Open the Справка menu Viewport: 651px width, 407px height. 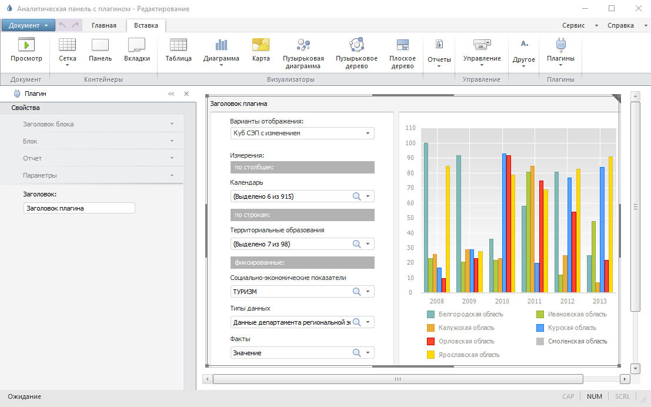tap(620, 25)
